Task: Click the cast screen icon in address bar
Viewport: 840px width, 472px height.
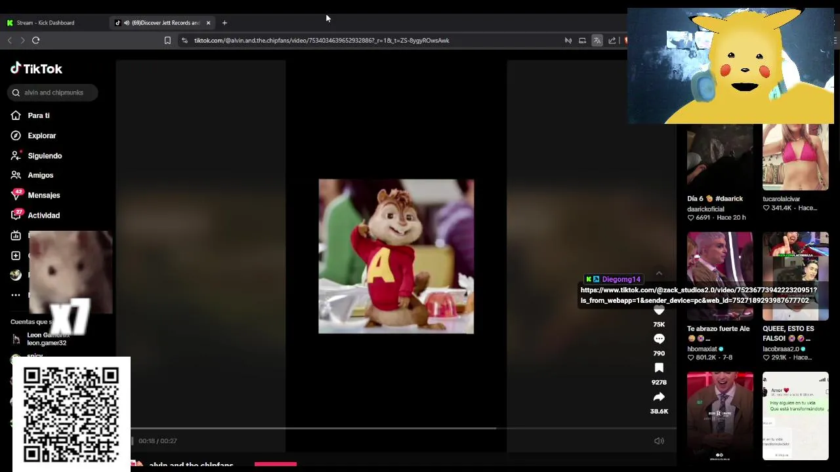Action: coord(582,40)
